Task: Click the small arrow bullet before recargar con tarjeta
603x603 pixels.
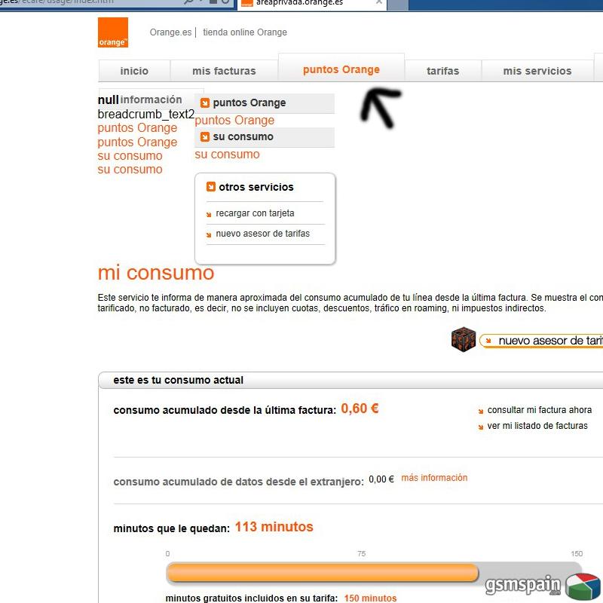Action: pyautogui.click(x=209, y=215)
